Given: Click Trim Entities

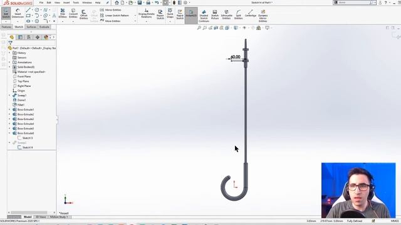Looking at the screenshot, I should coord(63,13).
